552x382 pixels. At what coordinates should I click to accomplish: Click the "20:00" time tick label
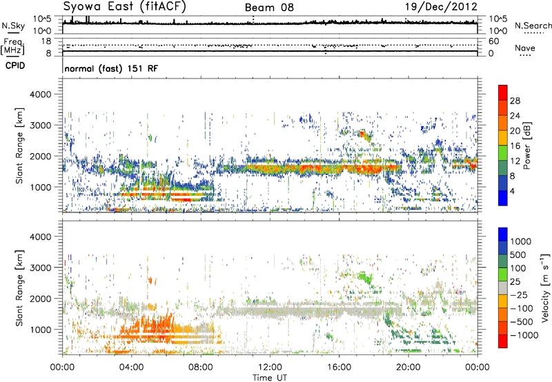pyautogui.click(x=408, y=368)
